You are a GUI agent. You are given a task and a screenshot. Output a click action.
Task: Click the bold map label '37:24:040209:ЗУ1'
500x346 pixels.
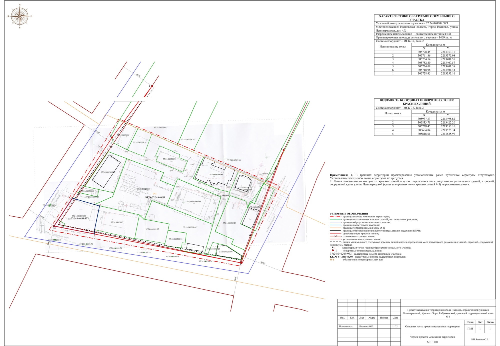click(x=80, y=219)
